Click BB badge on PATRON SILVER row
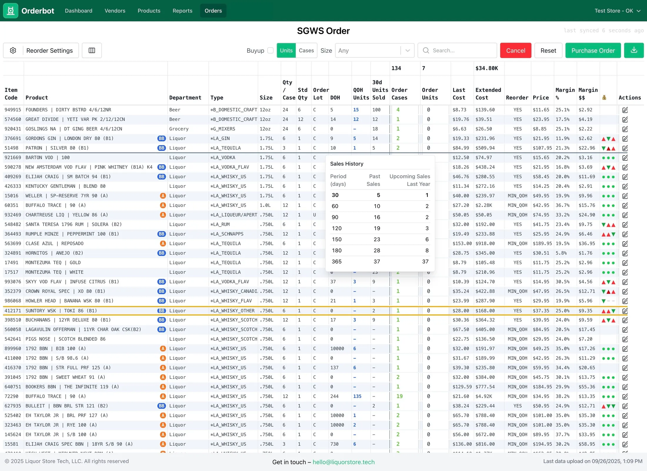 point(161,148)
